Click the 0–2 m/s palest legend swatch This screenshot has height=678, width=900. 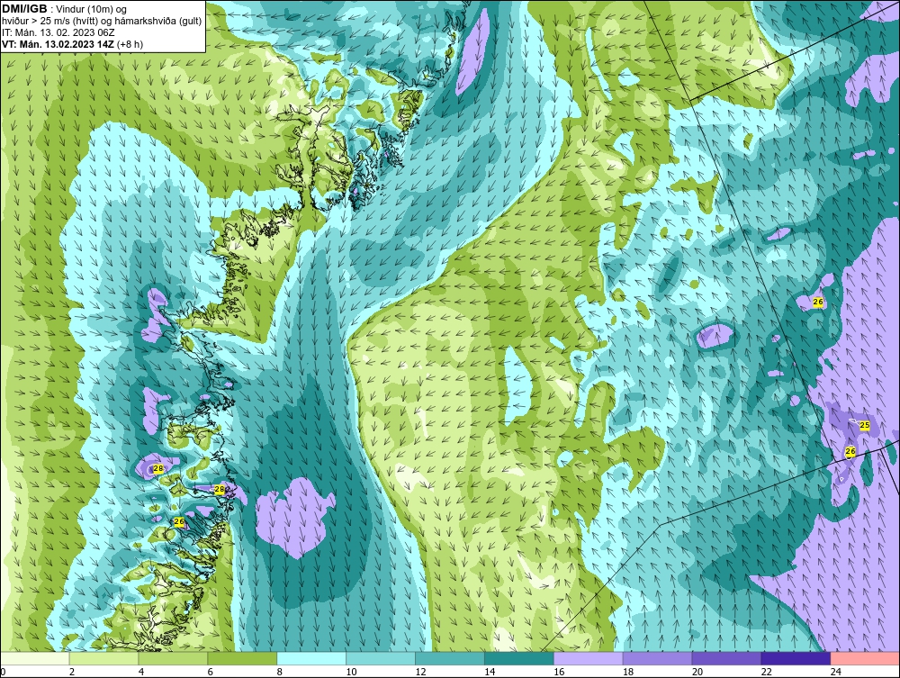pyautogui.click(x=35, y=658)
